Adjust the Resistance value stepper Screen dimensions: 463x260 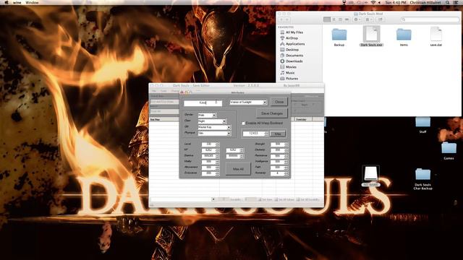pyautogui.click(x=286, y=156)
